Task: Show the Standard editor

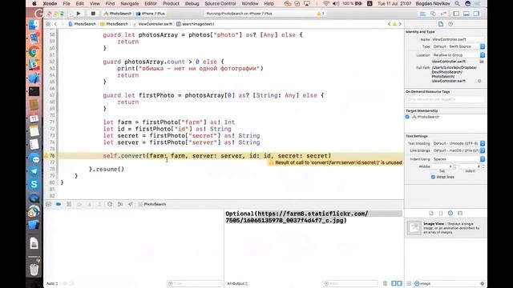Action: pos(422,14)
